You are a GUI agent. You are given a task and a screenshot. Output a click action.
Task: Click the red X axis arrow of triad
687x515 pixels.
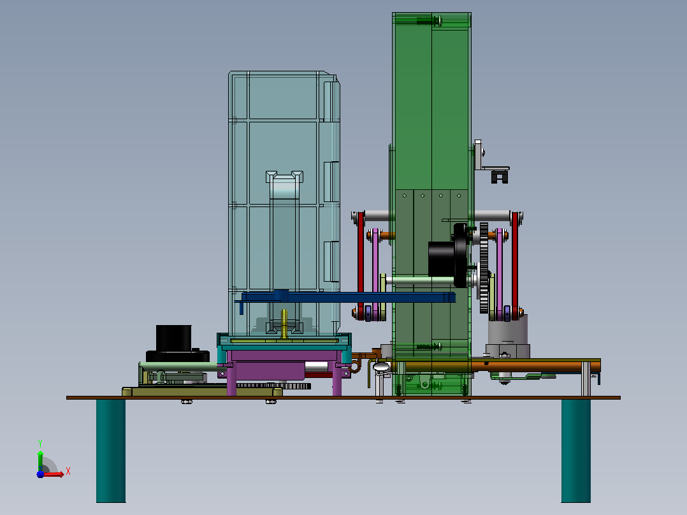(55, 474)
